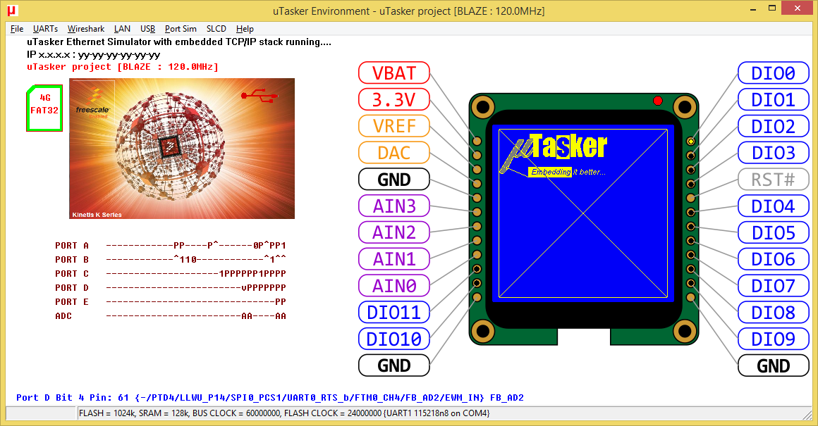Click the Freescale Kinetis K Series image

coord(182,149)
